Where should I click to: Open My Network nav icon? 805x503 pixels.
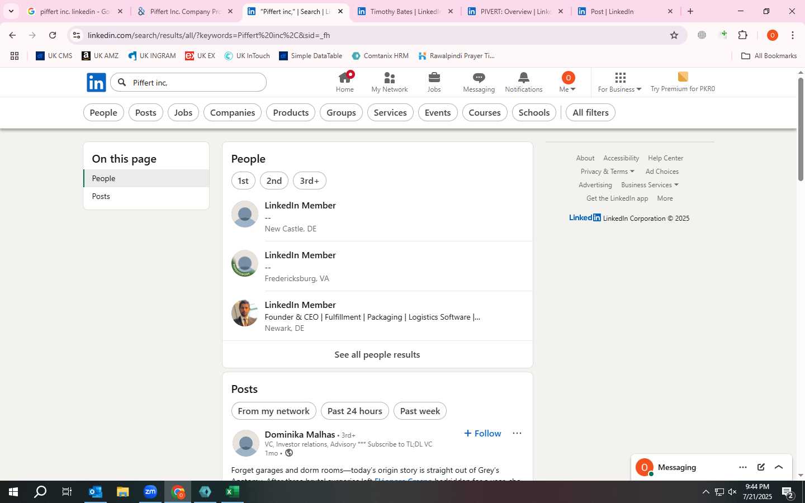tap(389, 82)
